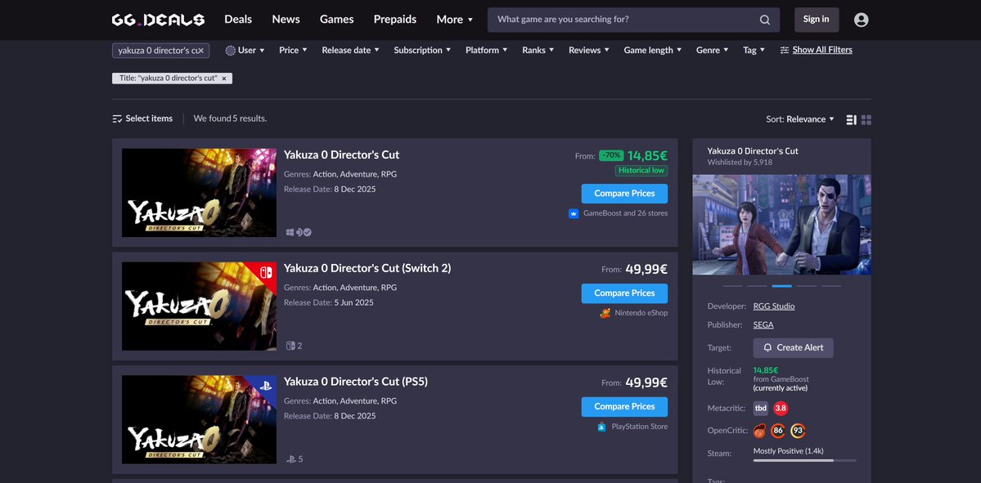This screenshot has height=483, width=981.
Task: Click the Metacritic 3.8 user score badge
Action: (781, 409)
